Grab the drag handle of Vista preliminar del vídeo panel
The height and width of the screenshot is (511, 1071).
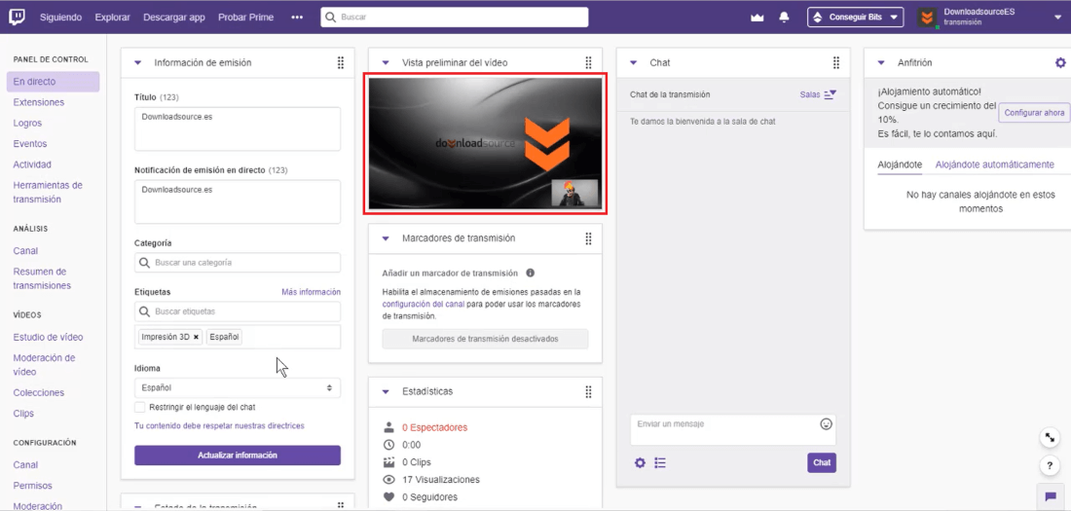click(x=588, y=63)
